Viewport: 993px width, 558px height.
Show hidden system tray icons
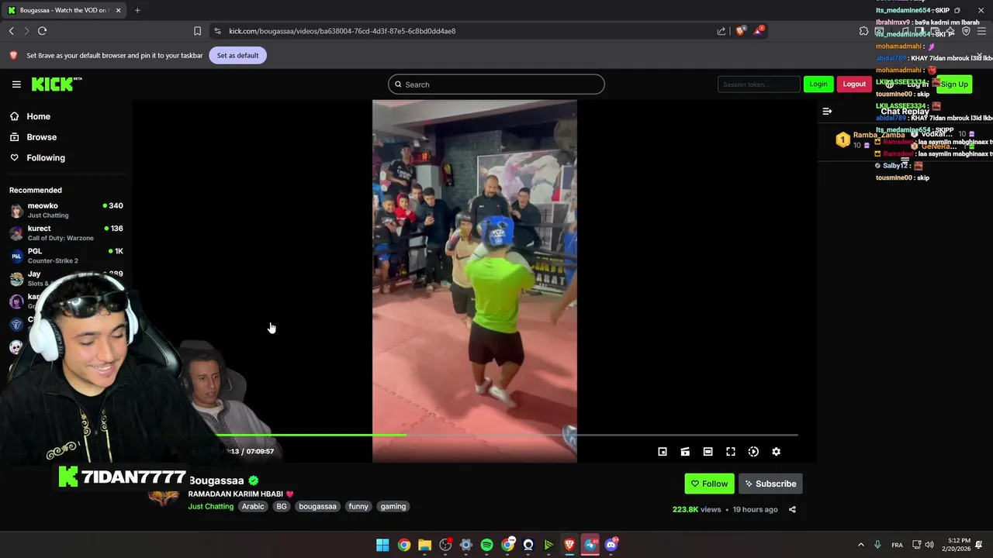point(860,545)
